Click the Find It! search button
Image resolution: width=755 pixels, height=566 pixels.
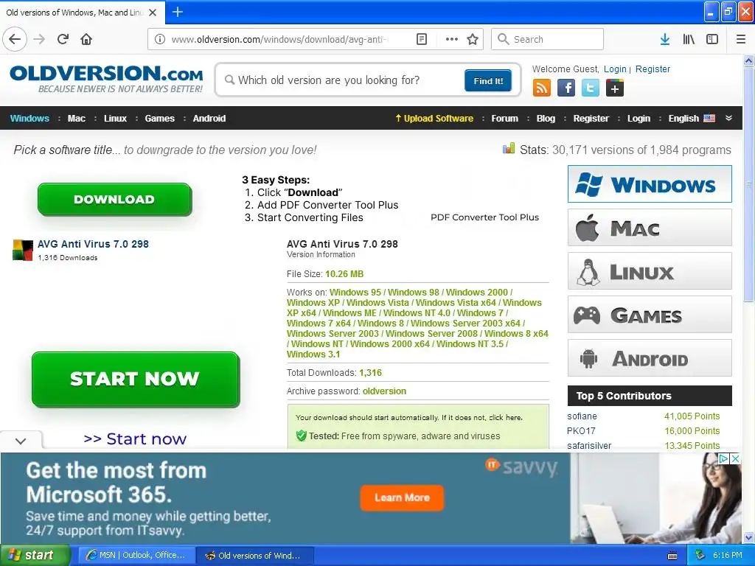coord(488,81)
